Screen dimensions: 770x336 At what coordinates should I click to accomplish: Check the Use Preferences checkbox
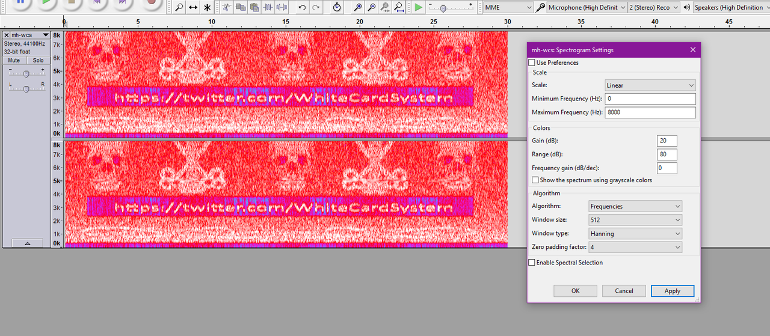[x=532, y=63]
